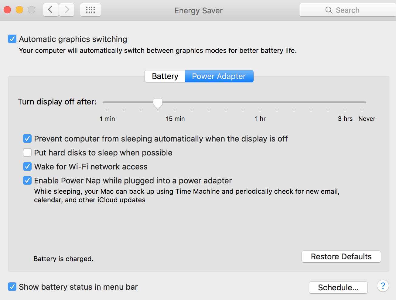Show all preferences grid icon
The width and height of the screenshot is (396, 300).
click(90, 10)
